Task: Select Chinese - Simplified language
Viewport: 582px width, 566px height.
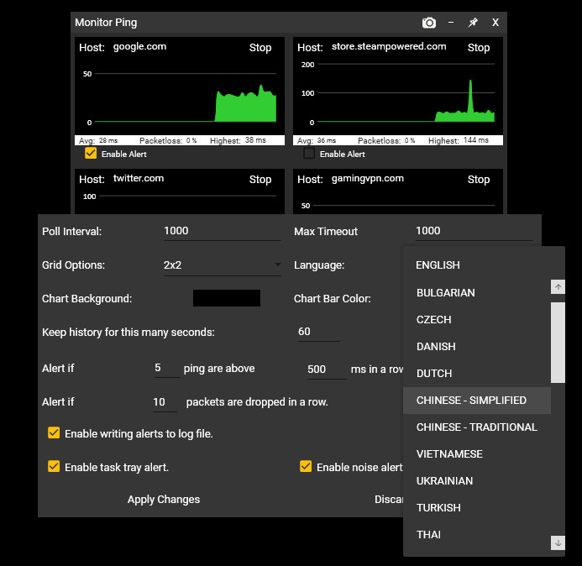Action: 471,401
